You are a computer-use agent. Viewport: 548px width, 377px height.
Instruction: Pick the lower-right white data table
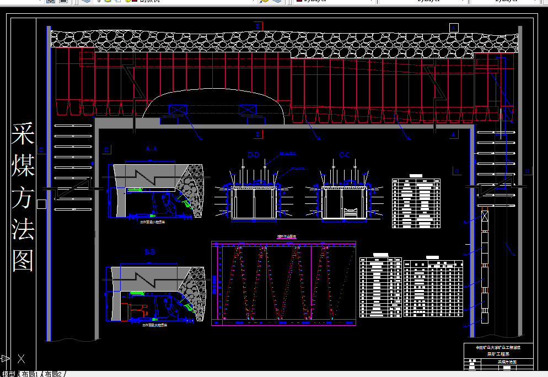pyautogui.click(x=433, y=288)
